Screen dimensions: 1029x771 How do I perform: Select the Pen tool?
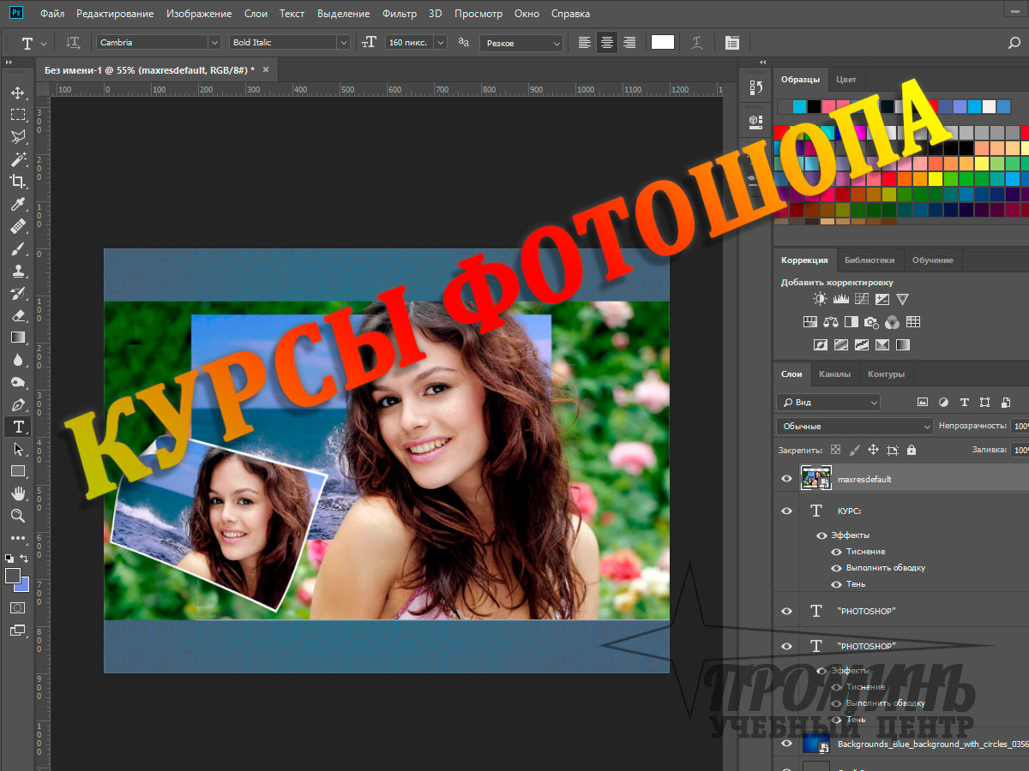[18, 404]
